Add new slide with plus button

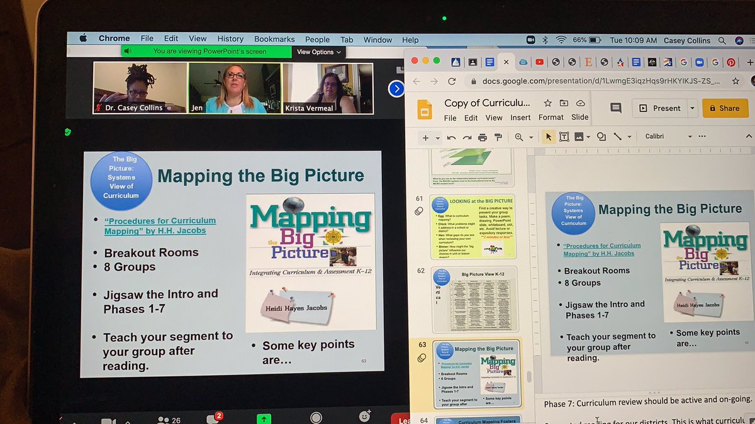pyautogui.click(x=425, y=137)
